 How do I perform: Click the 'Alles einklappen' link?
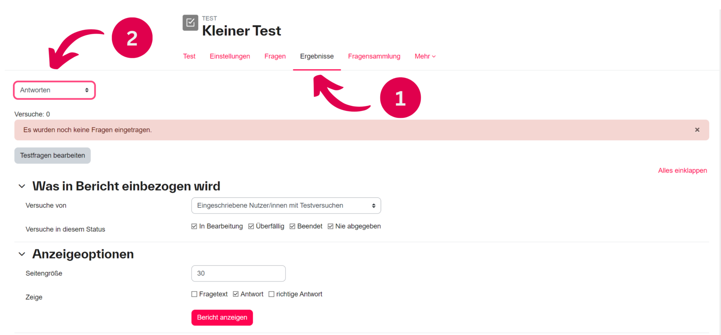pyautogui.click(x=682, y=170)
